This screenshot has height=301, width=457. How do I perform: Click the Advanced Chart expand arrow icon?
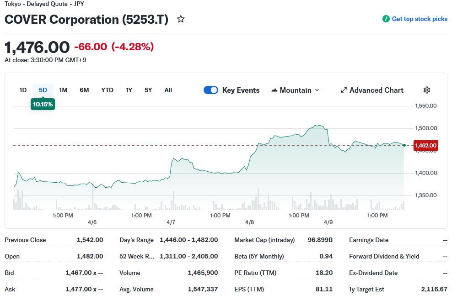pos(344,90)
